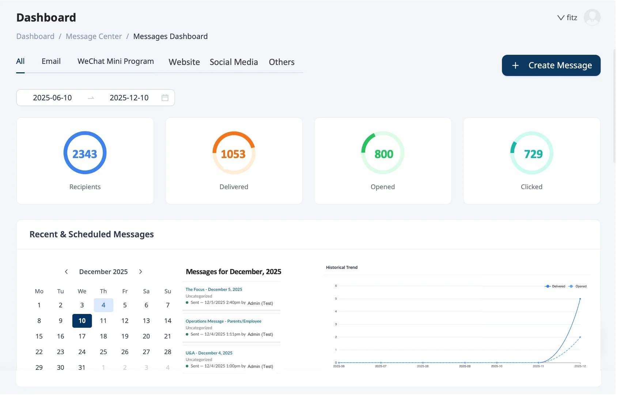Open The Focus - December 5, 2025 message
The image size is (617, 395).
pos(214,289)
